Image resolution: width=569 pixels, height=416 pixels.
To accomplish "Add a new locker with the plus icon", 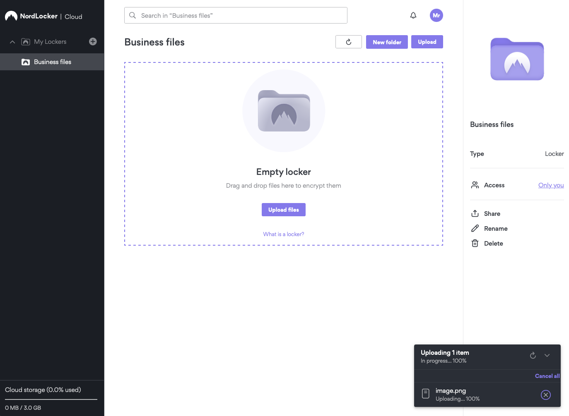I will point(93,41).
